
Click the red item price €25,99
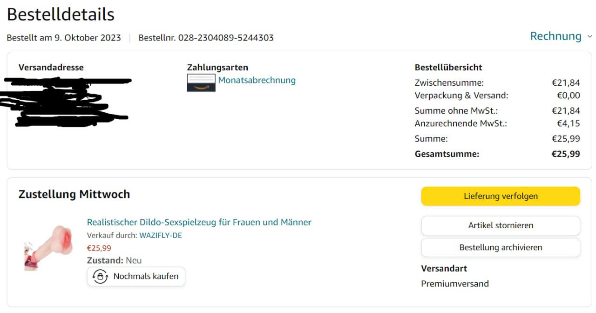99,248
